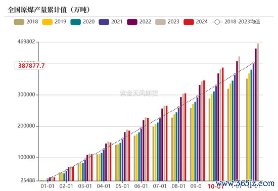Toggle the 2018-2023均值 line legend
The height and width of the screenshot is (191, 278).
pyautogui.click(x=236, y=22)
